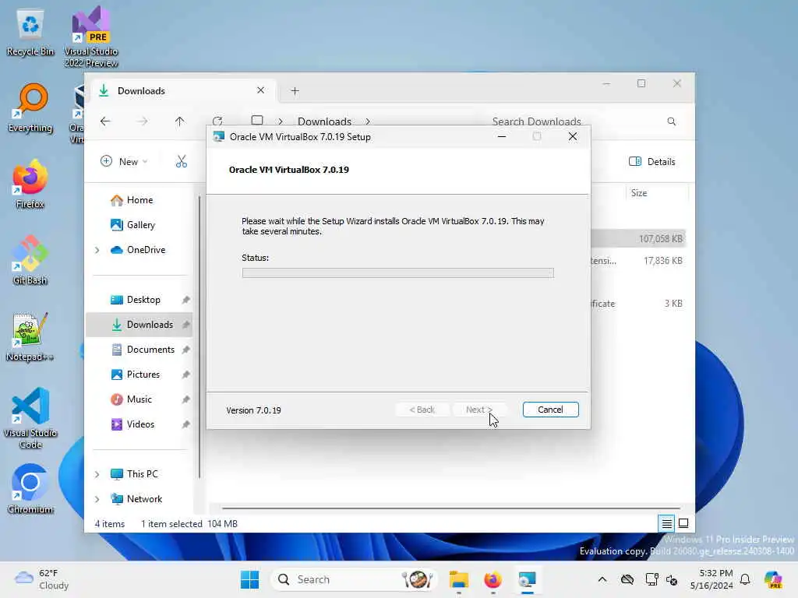Show hidden system tray icons
Screen dimensions: 798x598
click(602, 579)
